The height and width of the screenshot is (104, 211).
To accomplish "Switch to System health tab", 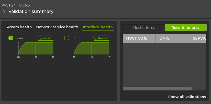I will tap(19, 27).
